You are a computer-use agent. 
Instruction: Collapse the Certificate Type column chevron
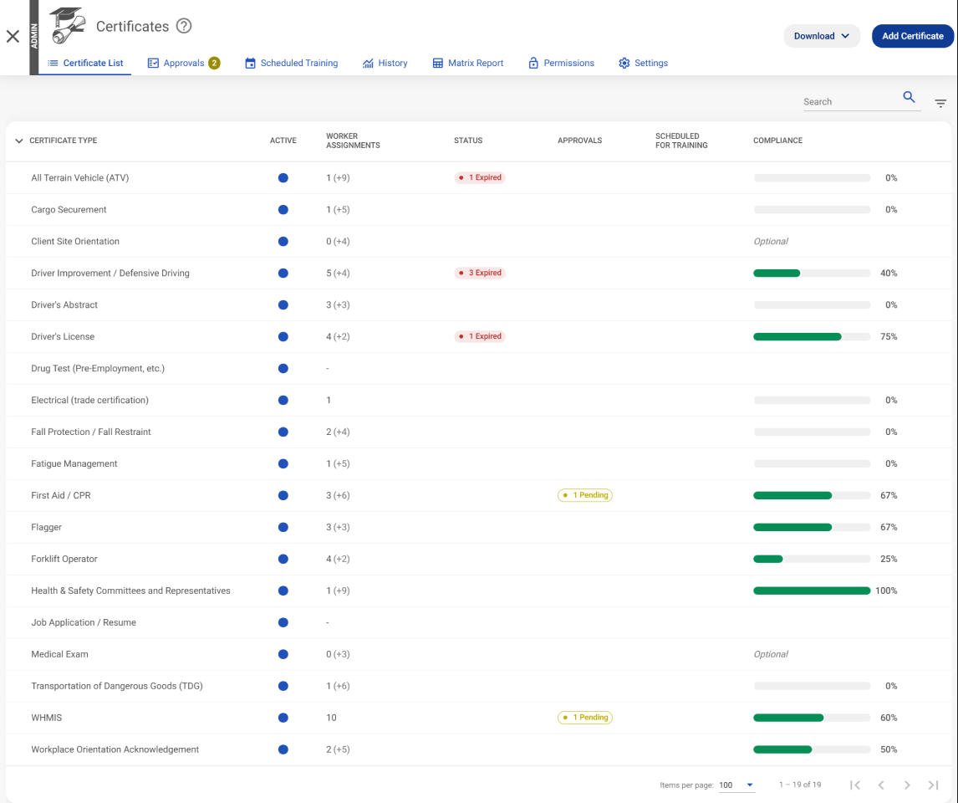[19, 141]
